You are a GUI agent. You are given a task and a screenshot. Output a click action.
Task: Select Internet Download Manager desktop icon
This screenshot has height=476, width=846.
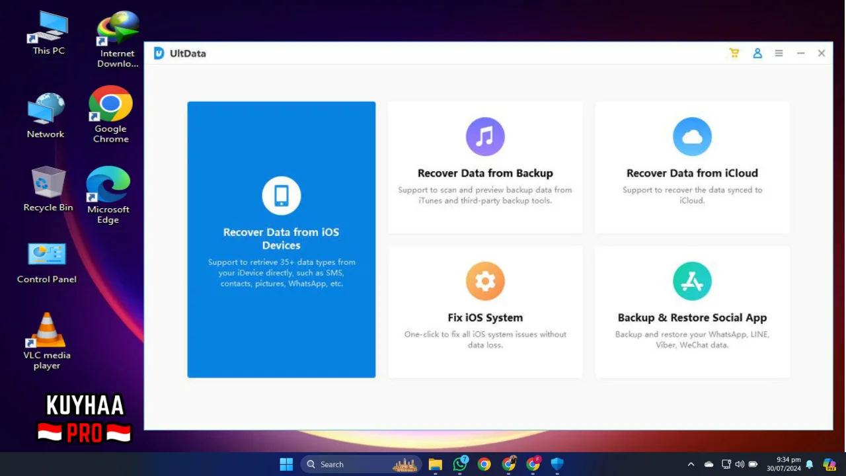(118, 40)
